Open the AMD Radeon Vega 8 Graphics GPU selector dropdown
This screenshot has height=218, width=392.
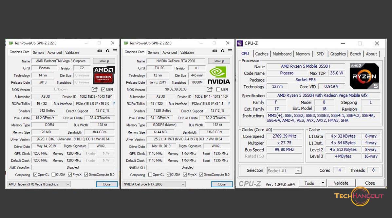click(39, 184)
